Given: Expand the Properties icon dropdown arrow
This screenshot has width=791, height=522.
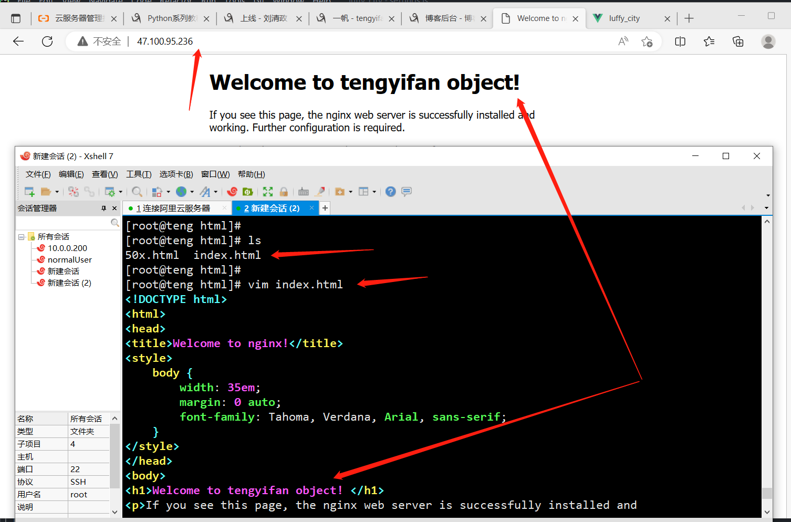Looking at the screenshot, I should tap(121, 192).
